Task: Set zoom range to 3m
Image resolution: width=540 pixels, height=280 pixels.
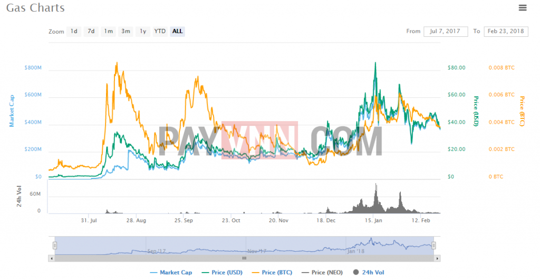Action: tap(126, 31)
